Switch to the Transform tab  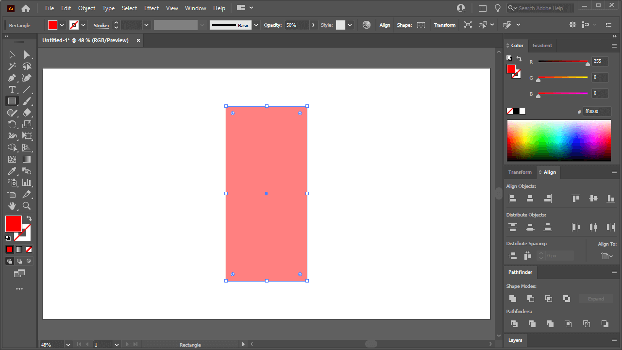click(x=520, y=172)
